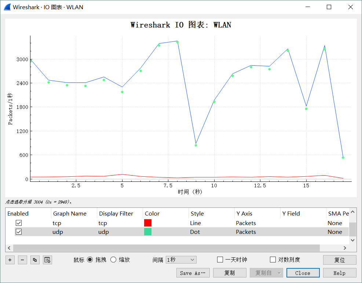Select the 缩放 mouse mode radio button
362x283 pixels.
pos(113,260)
